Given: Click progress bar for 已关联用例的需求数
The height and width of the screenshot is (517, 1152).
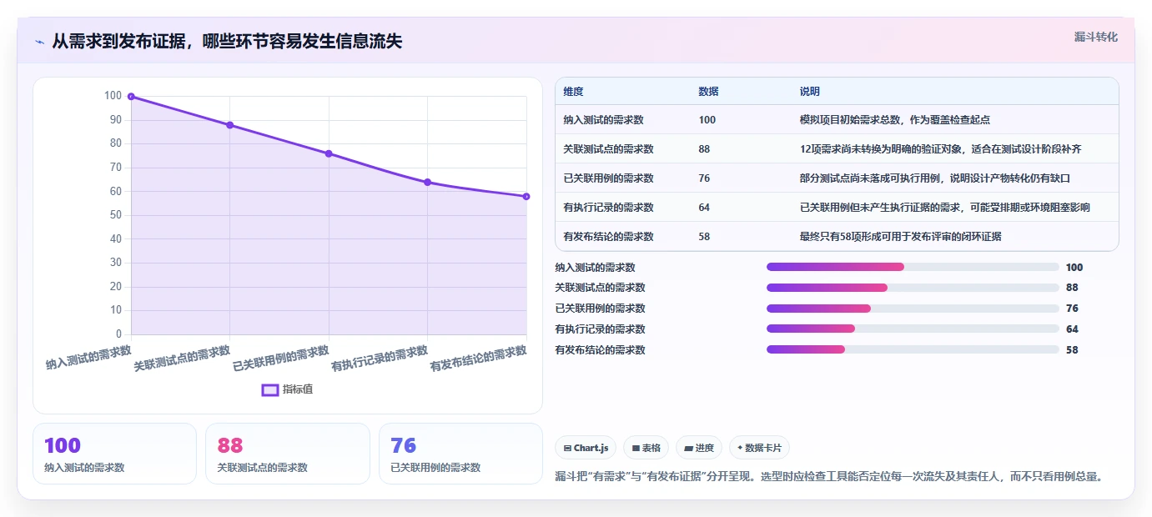Looking at the screenshot, I should pos(913,309).
